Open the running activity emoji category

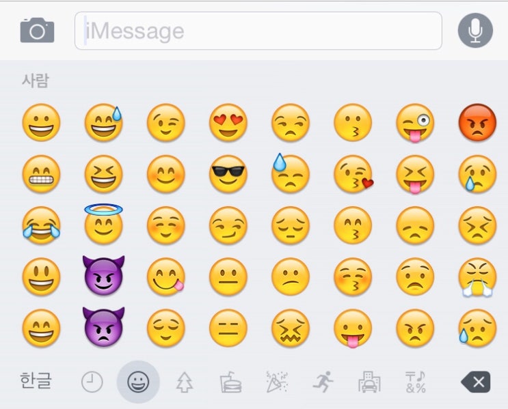point(323,382)
